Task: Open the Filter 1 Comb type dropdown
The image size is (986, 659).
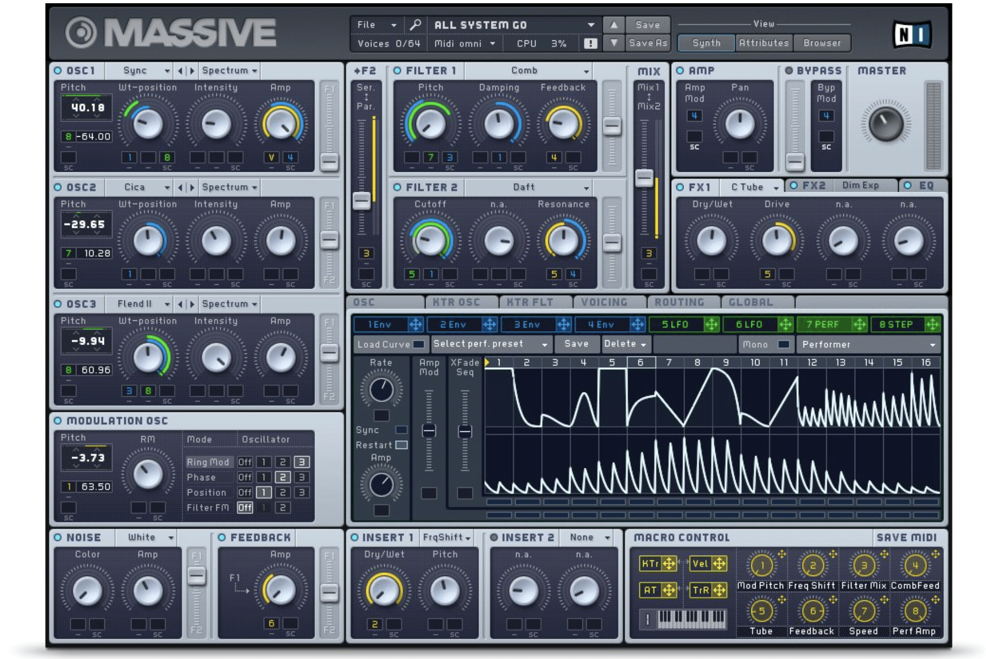Action: [527, 71]
